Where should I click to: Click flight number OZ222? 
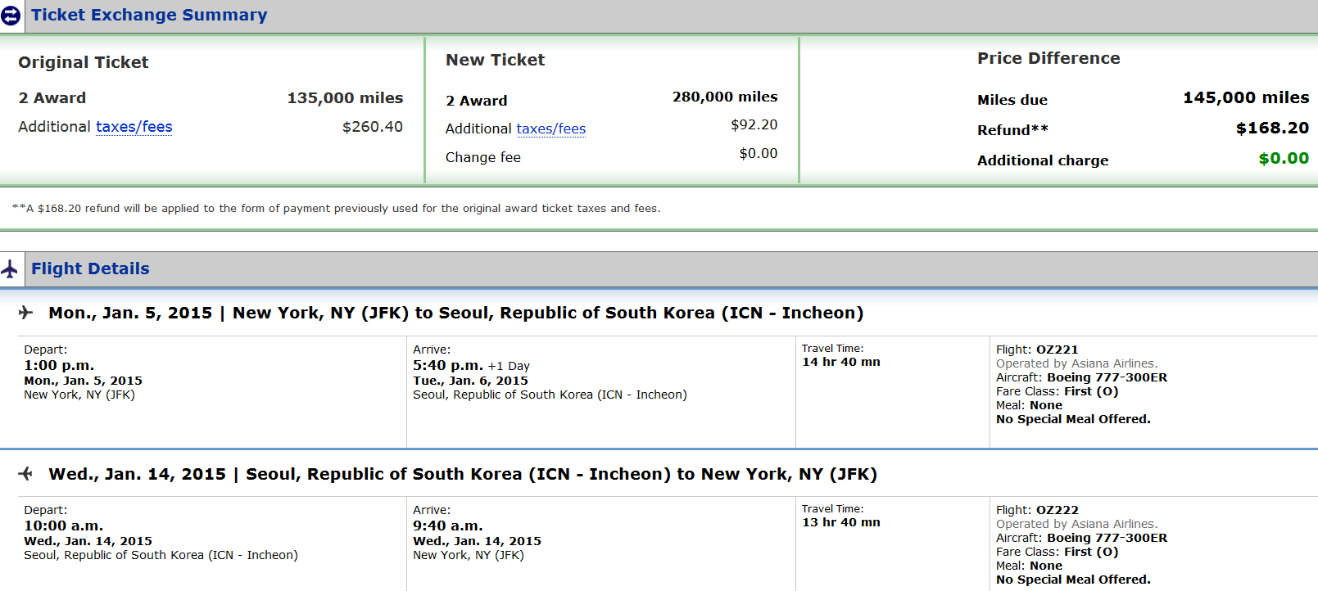click(x=1057, y=510)
